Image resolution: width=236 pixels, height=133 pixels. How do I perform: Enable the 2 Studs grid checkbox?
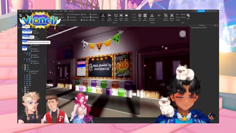[x=134, y=14]
